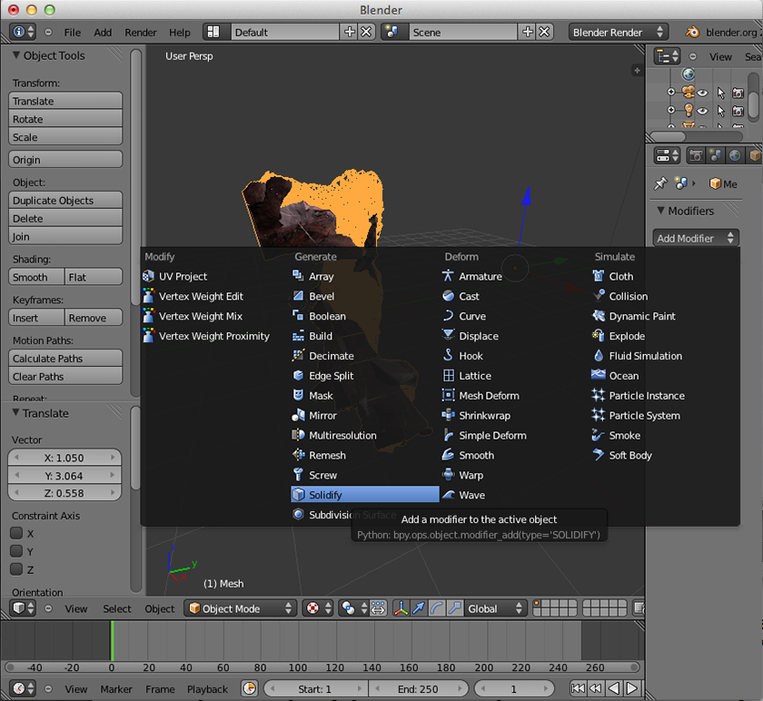763x701 pixels.
Task: Click the Blender logo splash icon
Action: tap(692, 32)
